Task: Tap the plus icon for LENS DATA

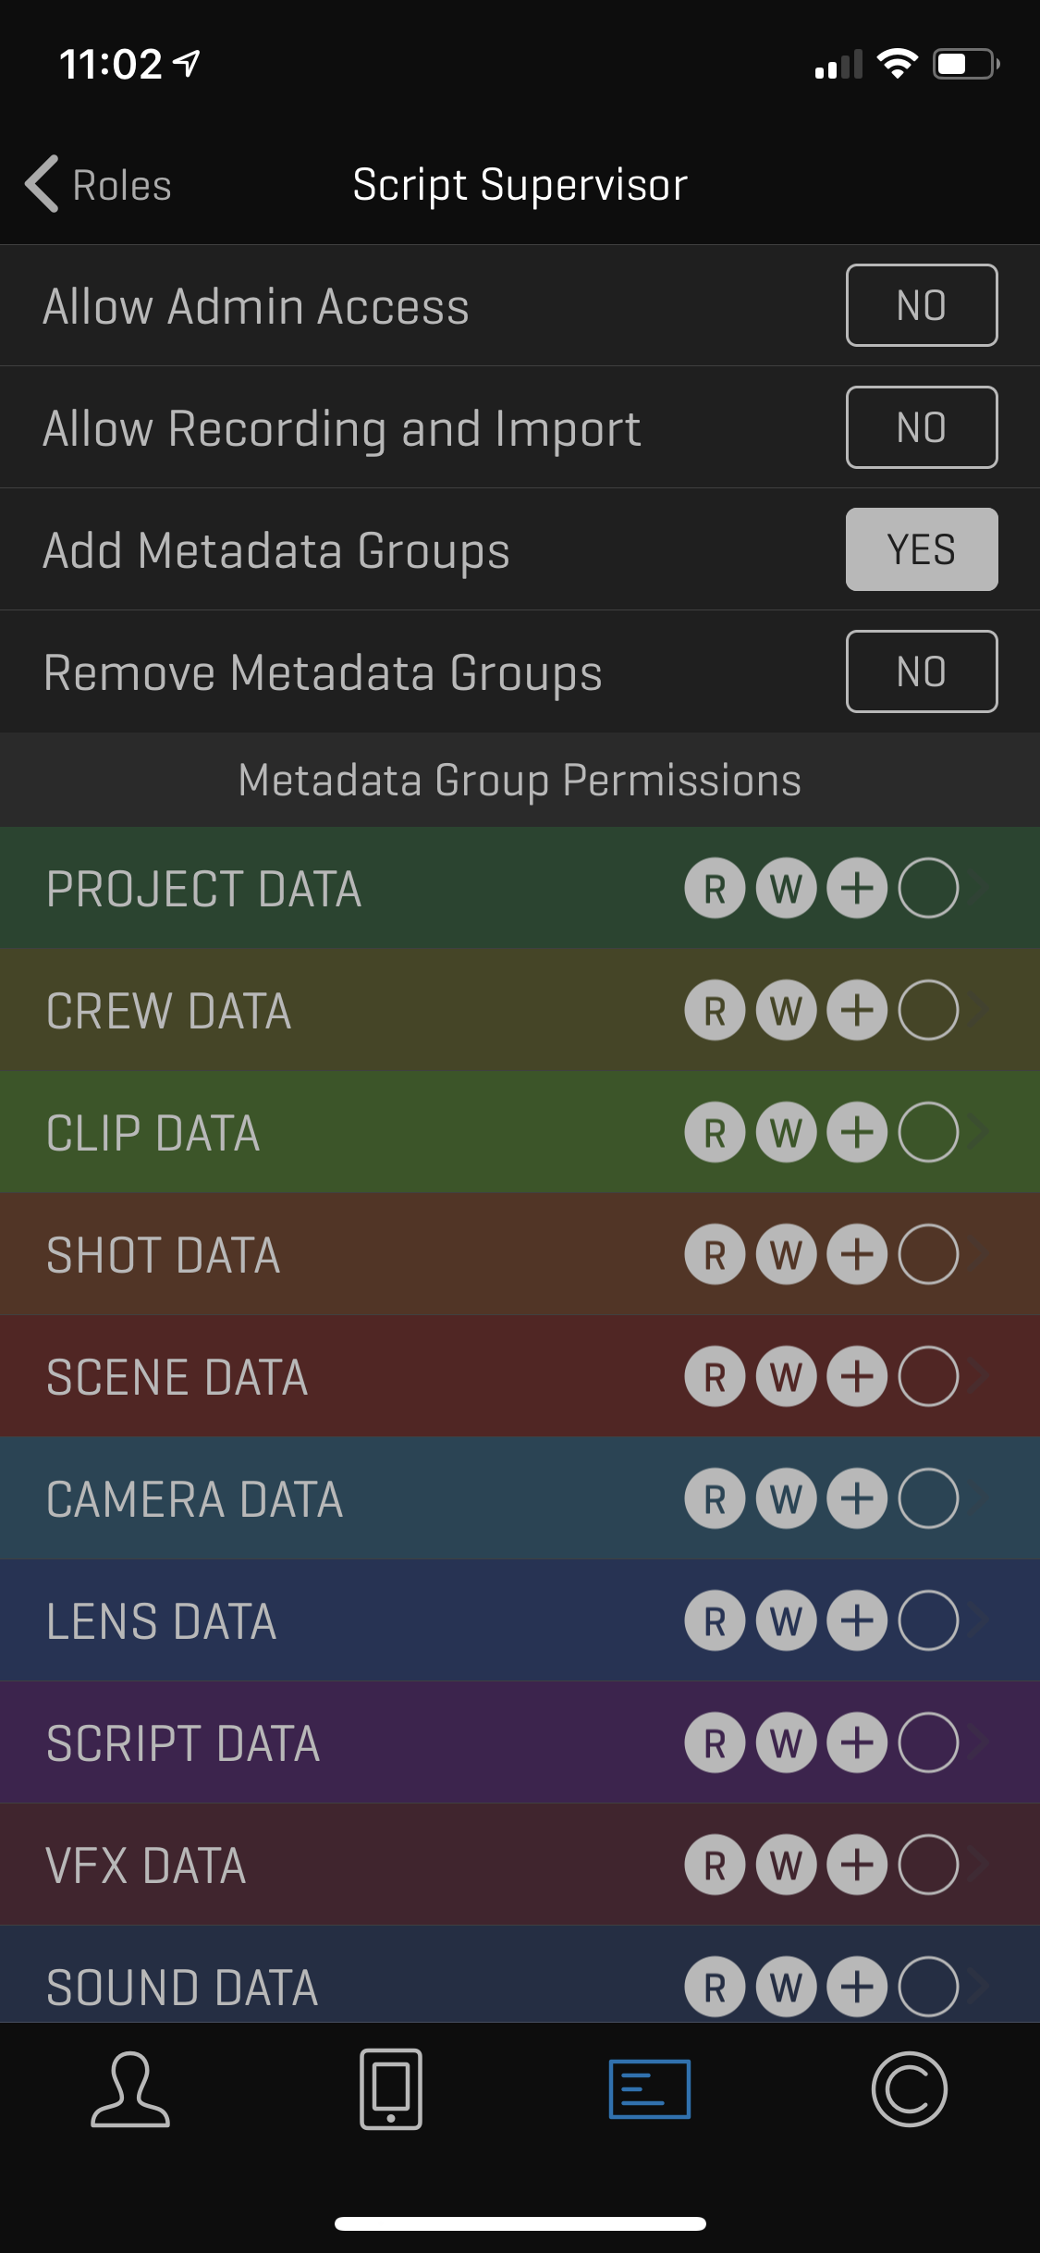Action: point(857,1621)
